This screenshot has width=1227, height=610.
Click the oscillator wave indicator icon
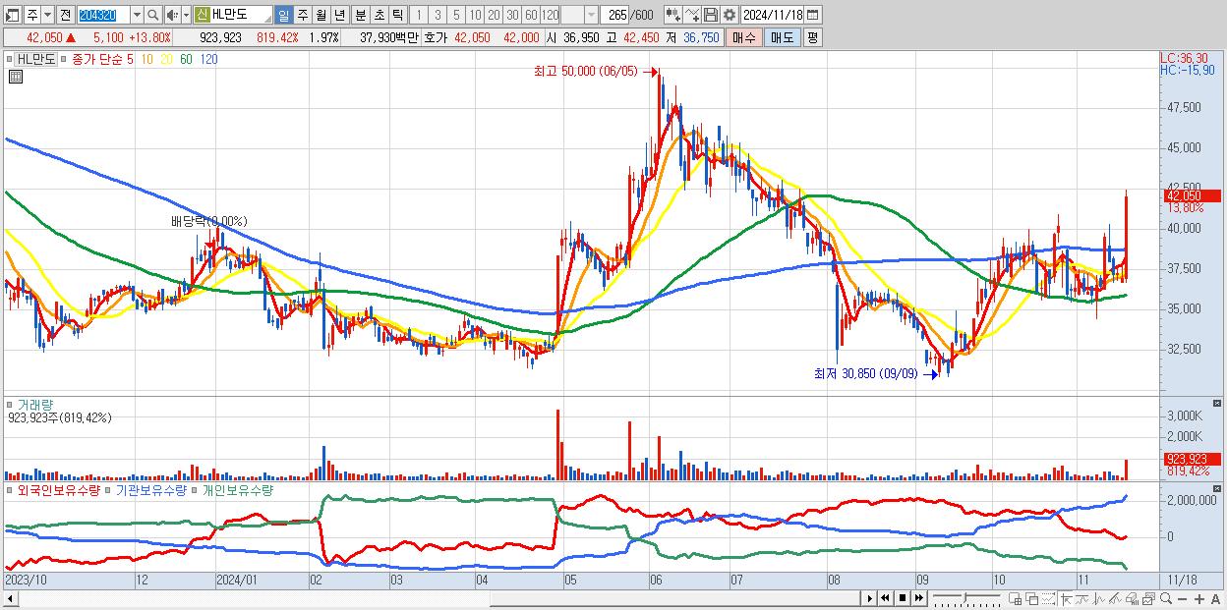point(1099,599)
